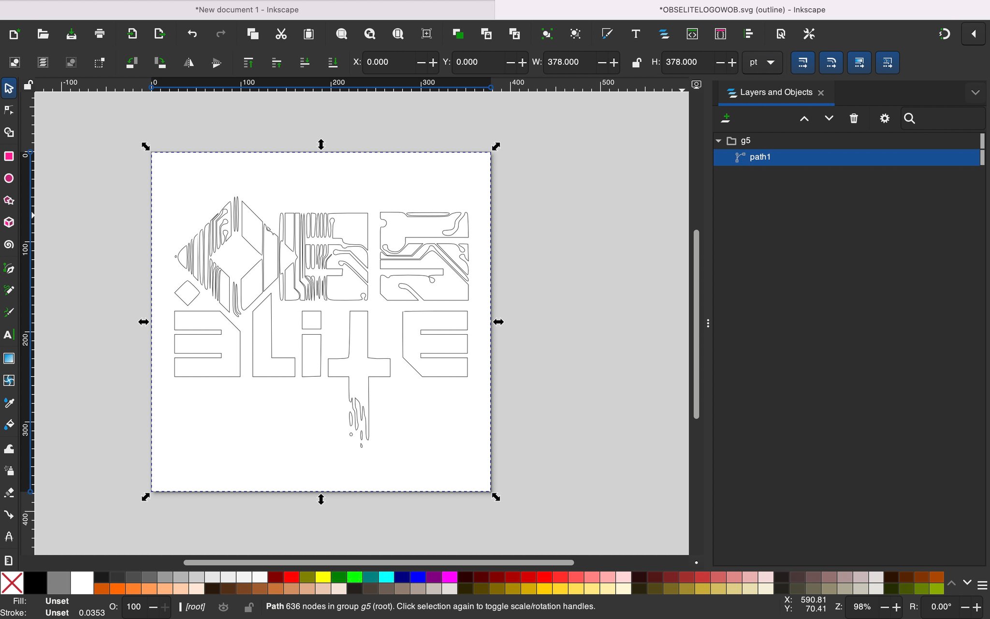
Task: Collapse the command toolbar arrow
Action: (974, 34)
